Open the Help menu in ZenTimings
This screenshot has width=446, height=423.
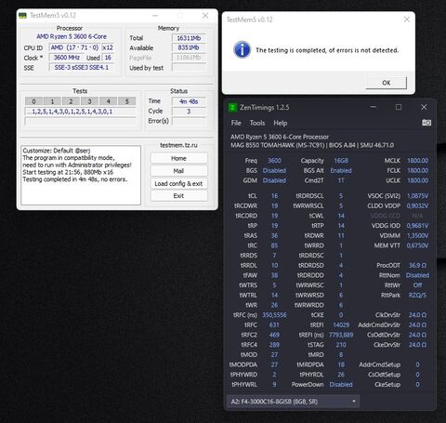point(281,123)
